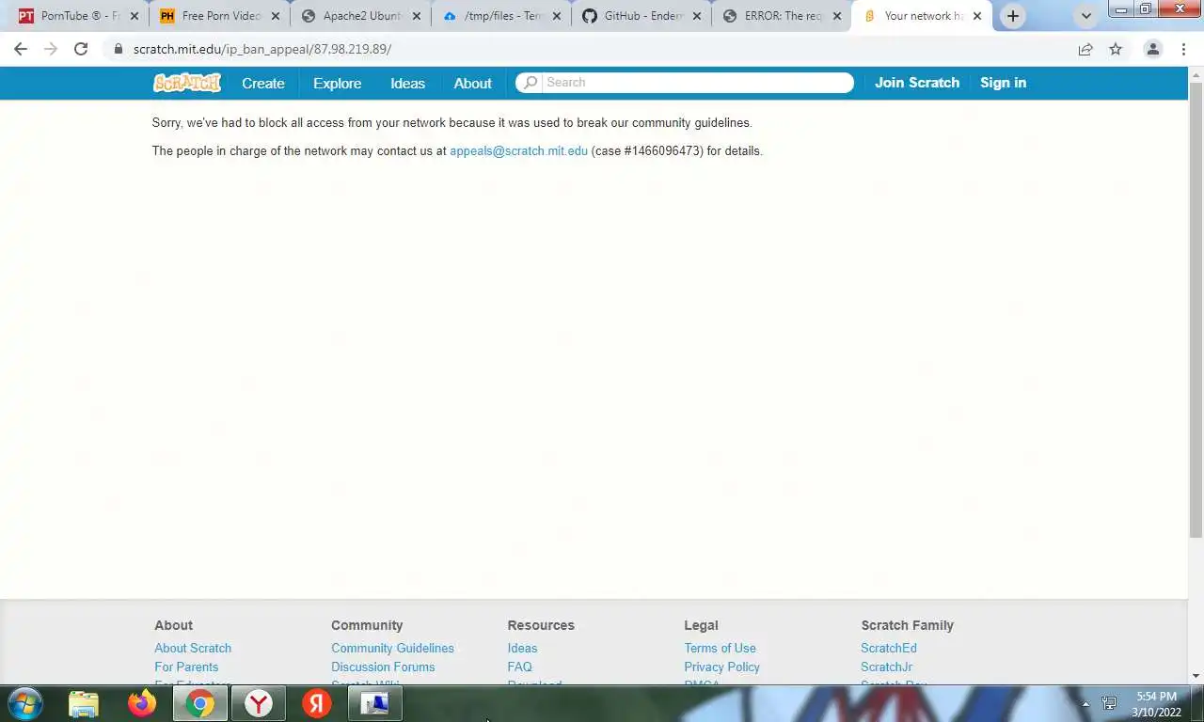Open the About menu item
The width and height of the screenshot is (1204, 722).
473,83
